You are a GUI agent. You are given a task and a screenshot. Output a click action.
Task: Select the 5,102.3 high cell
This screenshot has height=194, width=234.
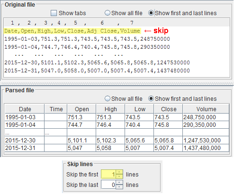coord(110,140)
